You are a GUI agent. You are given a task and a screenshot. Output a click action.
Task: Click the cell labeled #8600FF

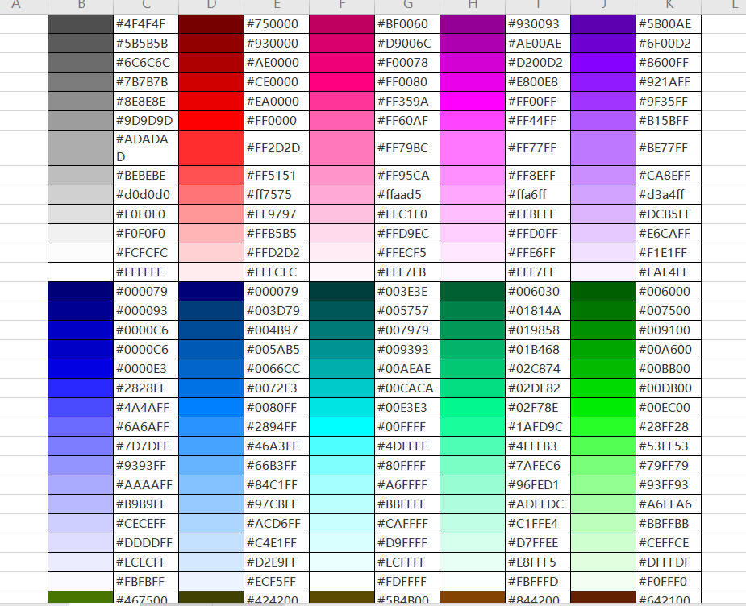[669, 62]
